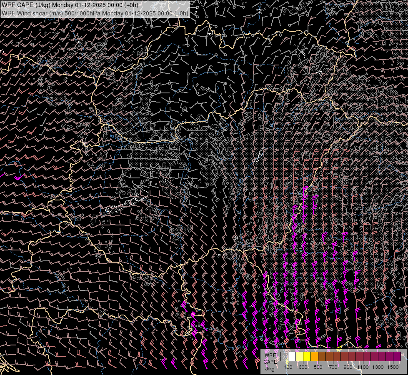This screenshot has height=375, width=408.
Task: Click the '100' legend value
Action: 288,367
